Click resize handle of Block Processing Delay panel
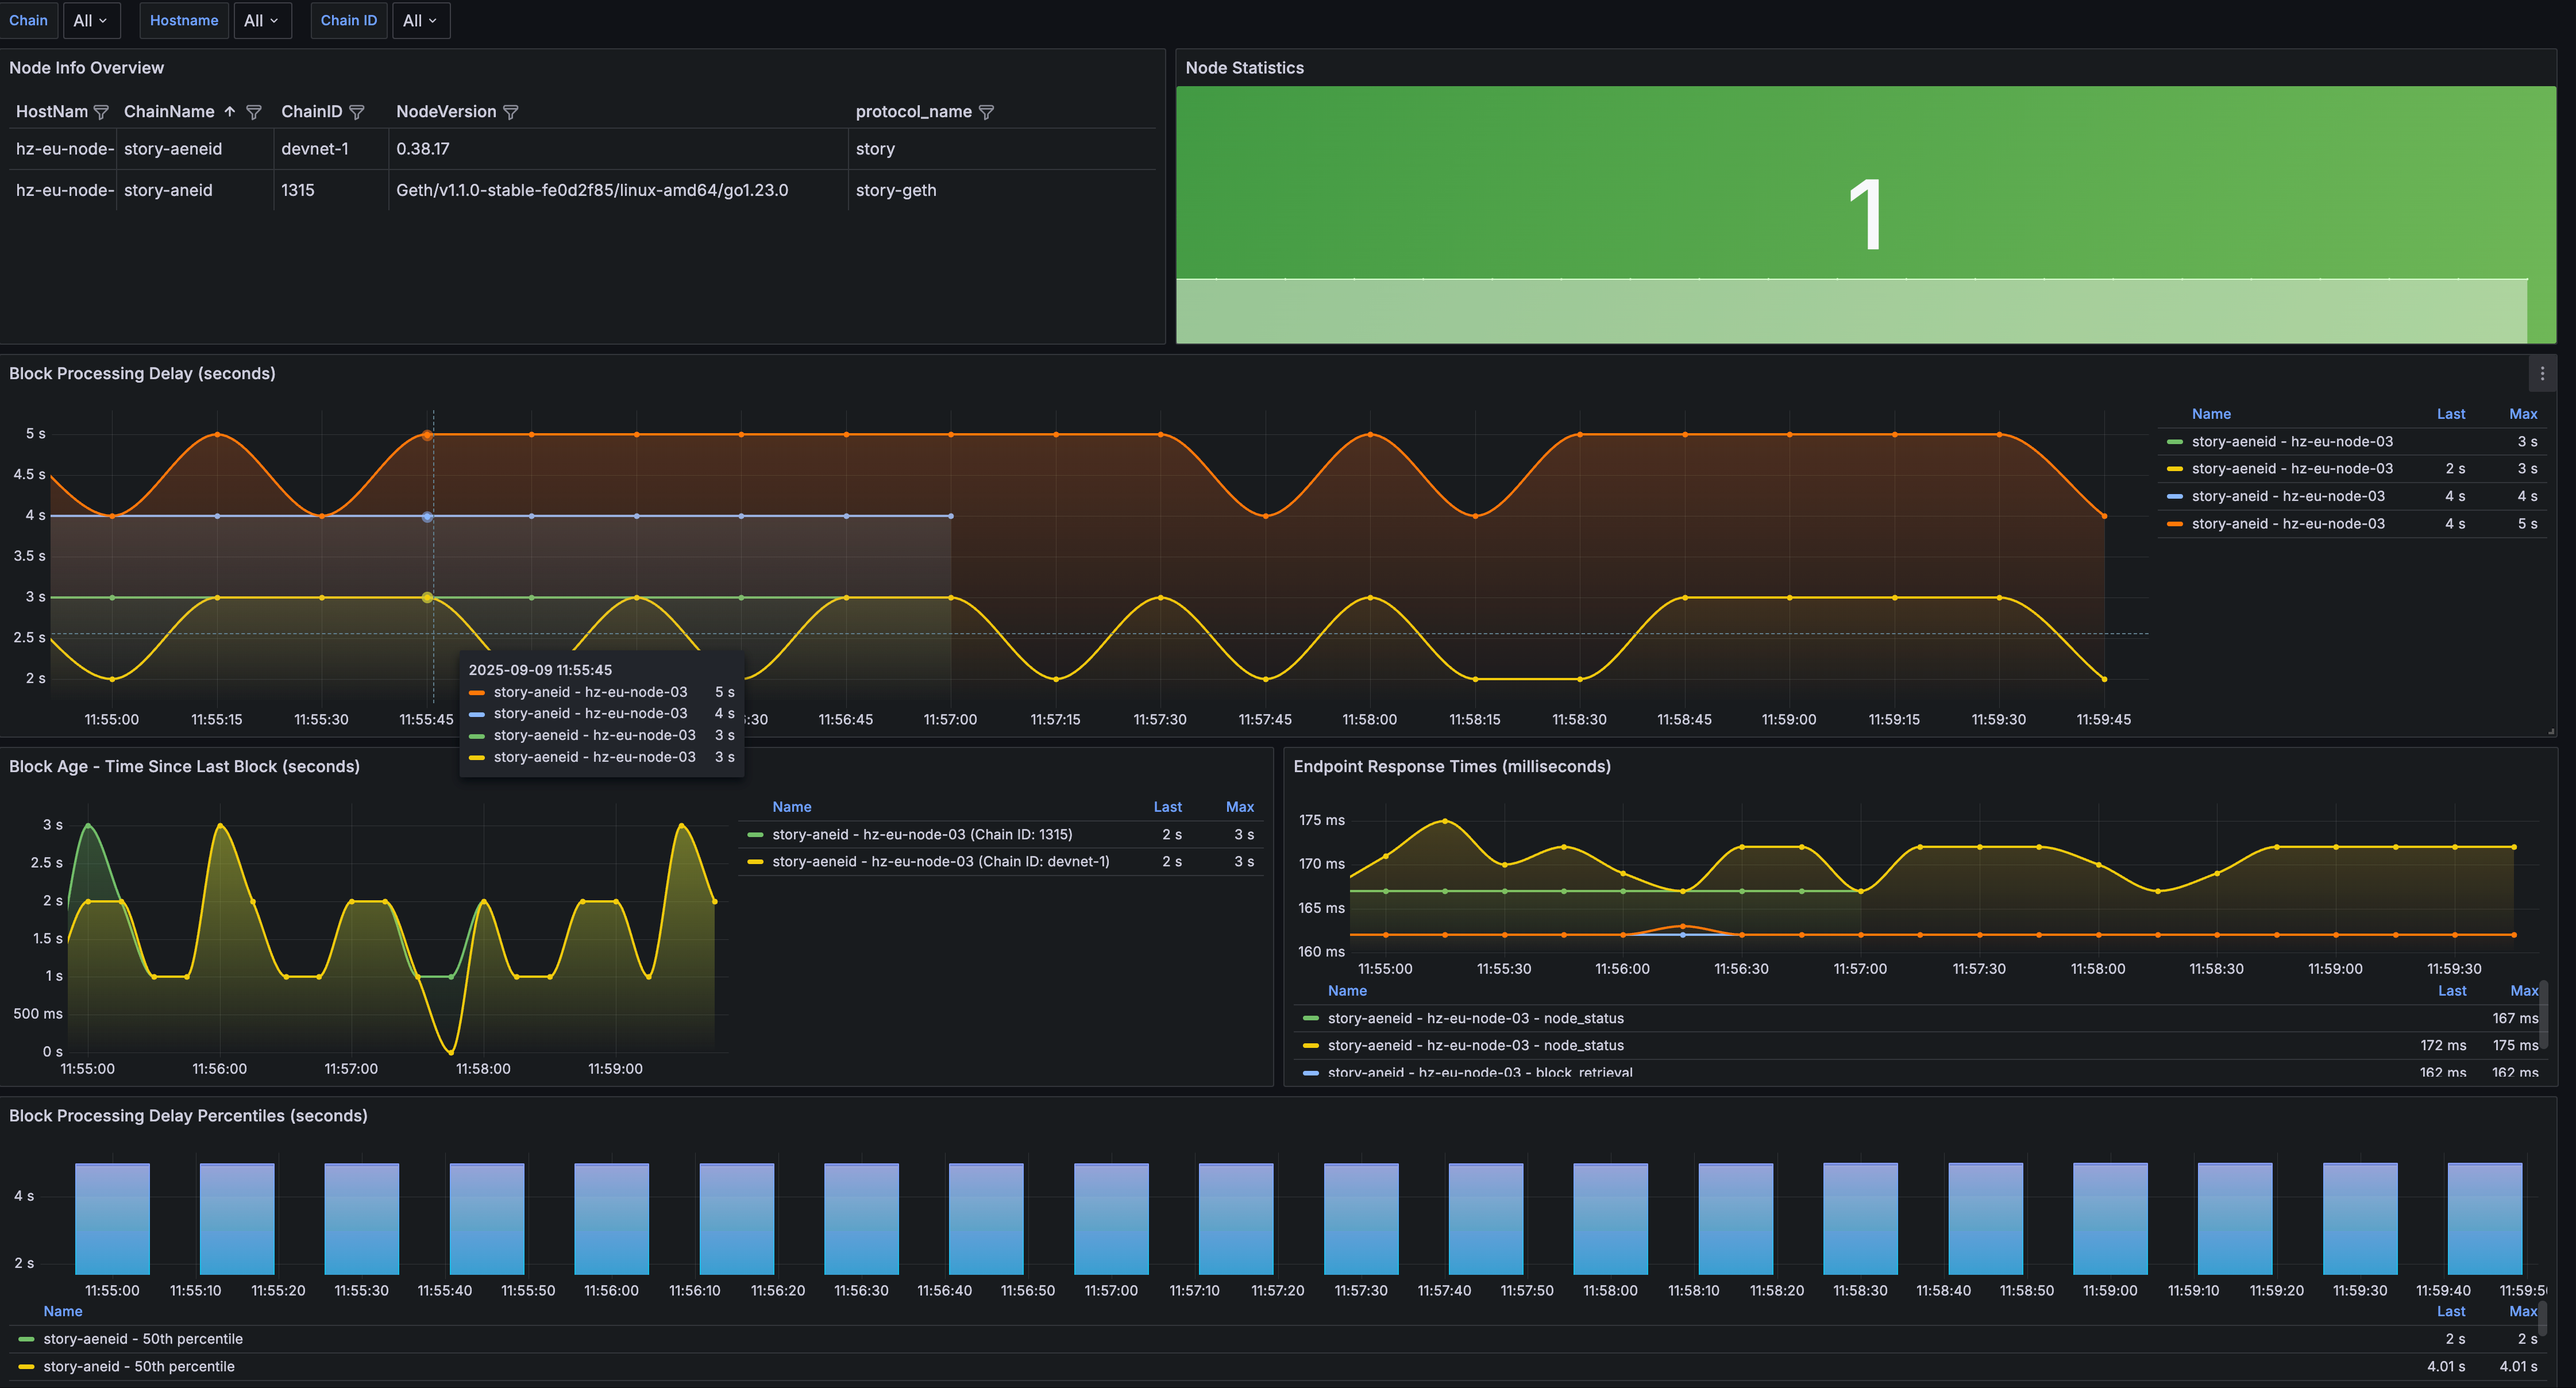Image resolution: width=2576 pixels, height=1388 pixels. 2551,732
